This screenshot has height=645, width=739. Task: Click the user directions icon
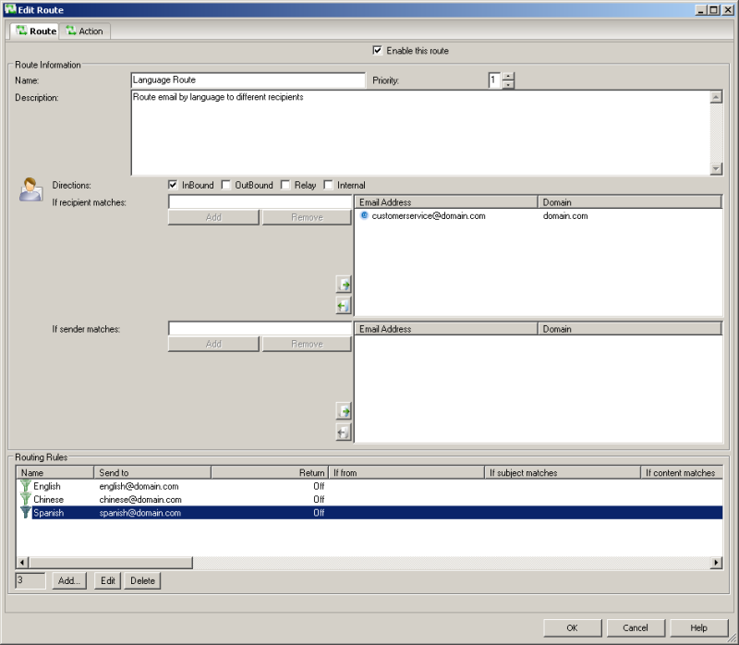pos(30,189)
